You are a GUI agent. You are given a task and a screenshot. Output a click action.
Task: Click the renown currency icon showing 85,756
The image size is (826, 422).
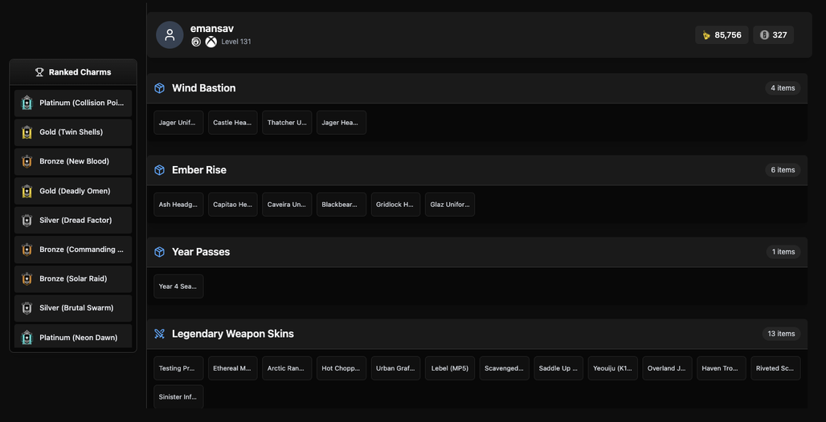pos(706,35)
